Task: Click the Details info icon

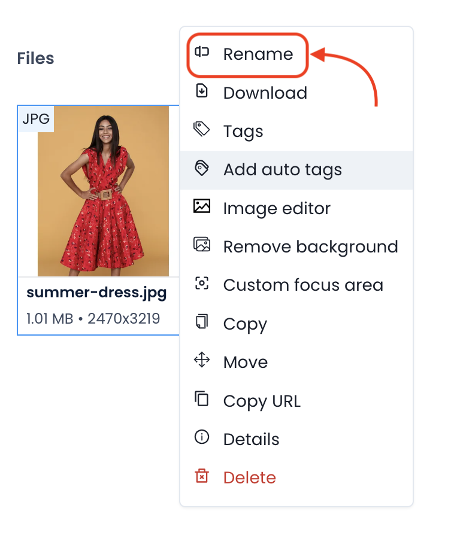Action: click(x=202, y=437)
